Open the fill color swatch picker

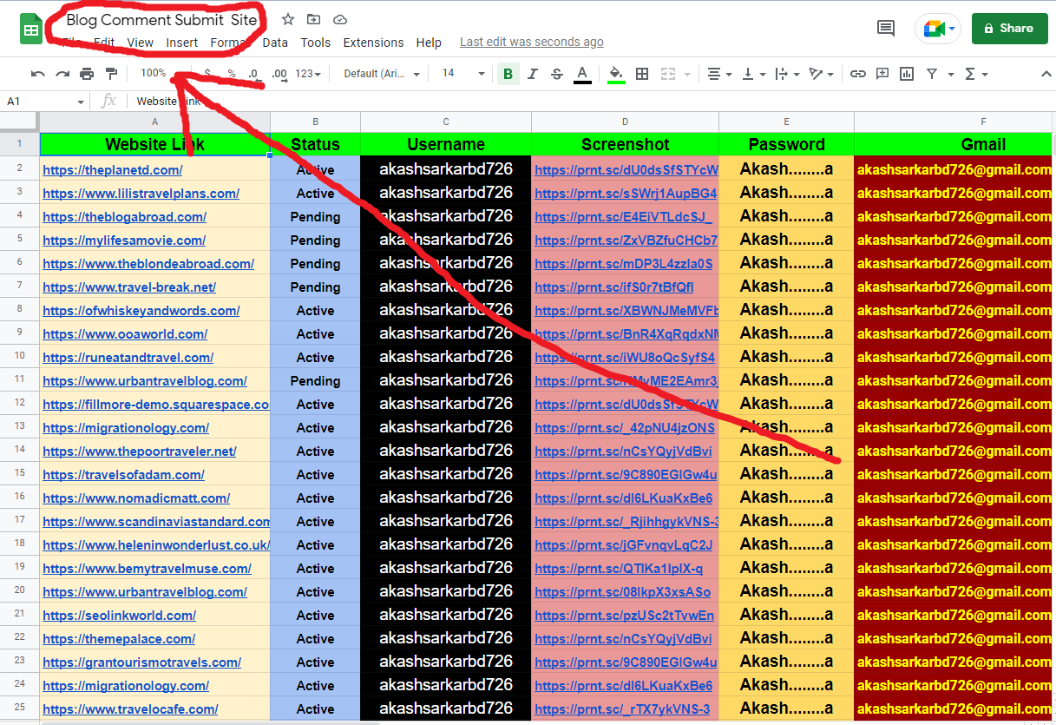pyautogui.click(x=616, y=74)
